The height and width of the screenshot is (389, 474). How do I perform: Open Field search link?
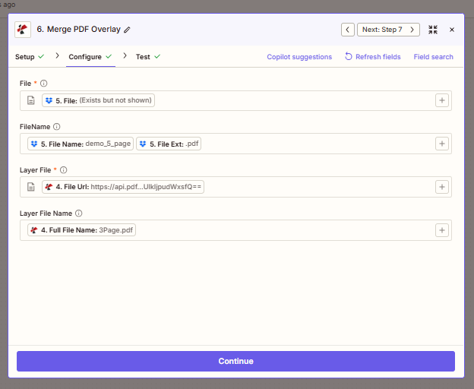pos(433,57)
